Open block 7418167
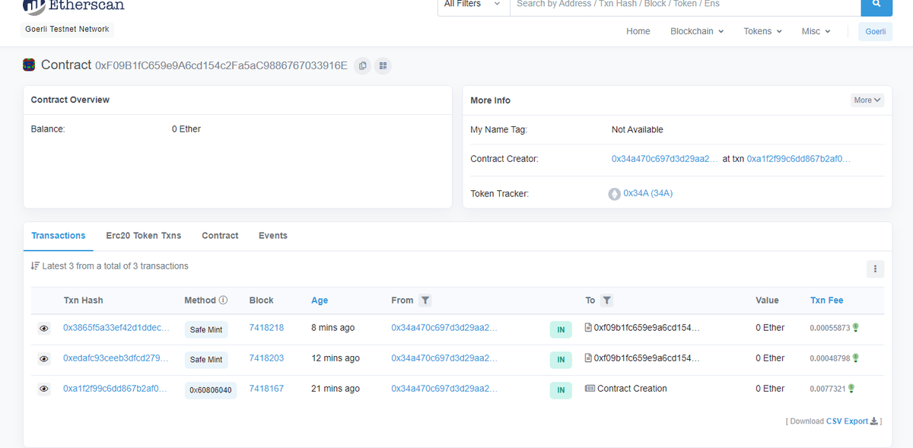 [266, 389]
